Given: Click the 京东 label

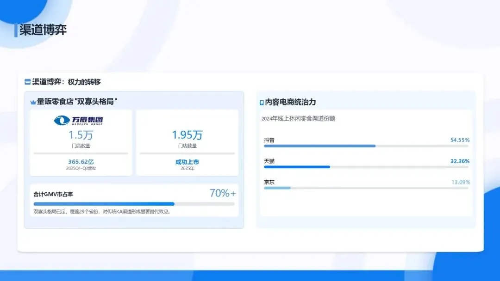Looking at the screenshot, I should (269, 182).
